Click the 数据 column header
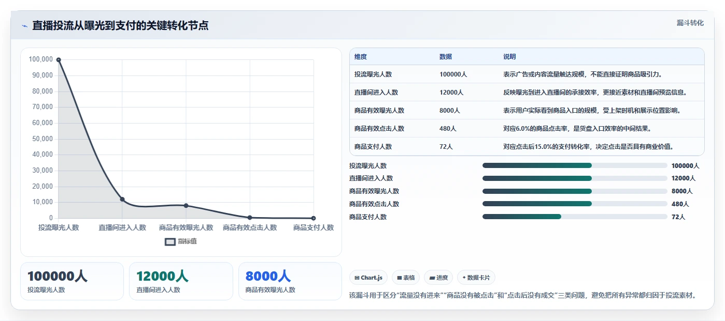The image size is (725, 321). 446,57
